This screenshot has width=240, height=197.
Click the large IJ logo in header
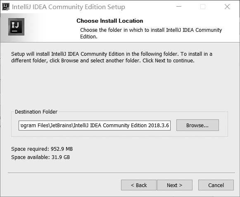point(16,27)
